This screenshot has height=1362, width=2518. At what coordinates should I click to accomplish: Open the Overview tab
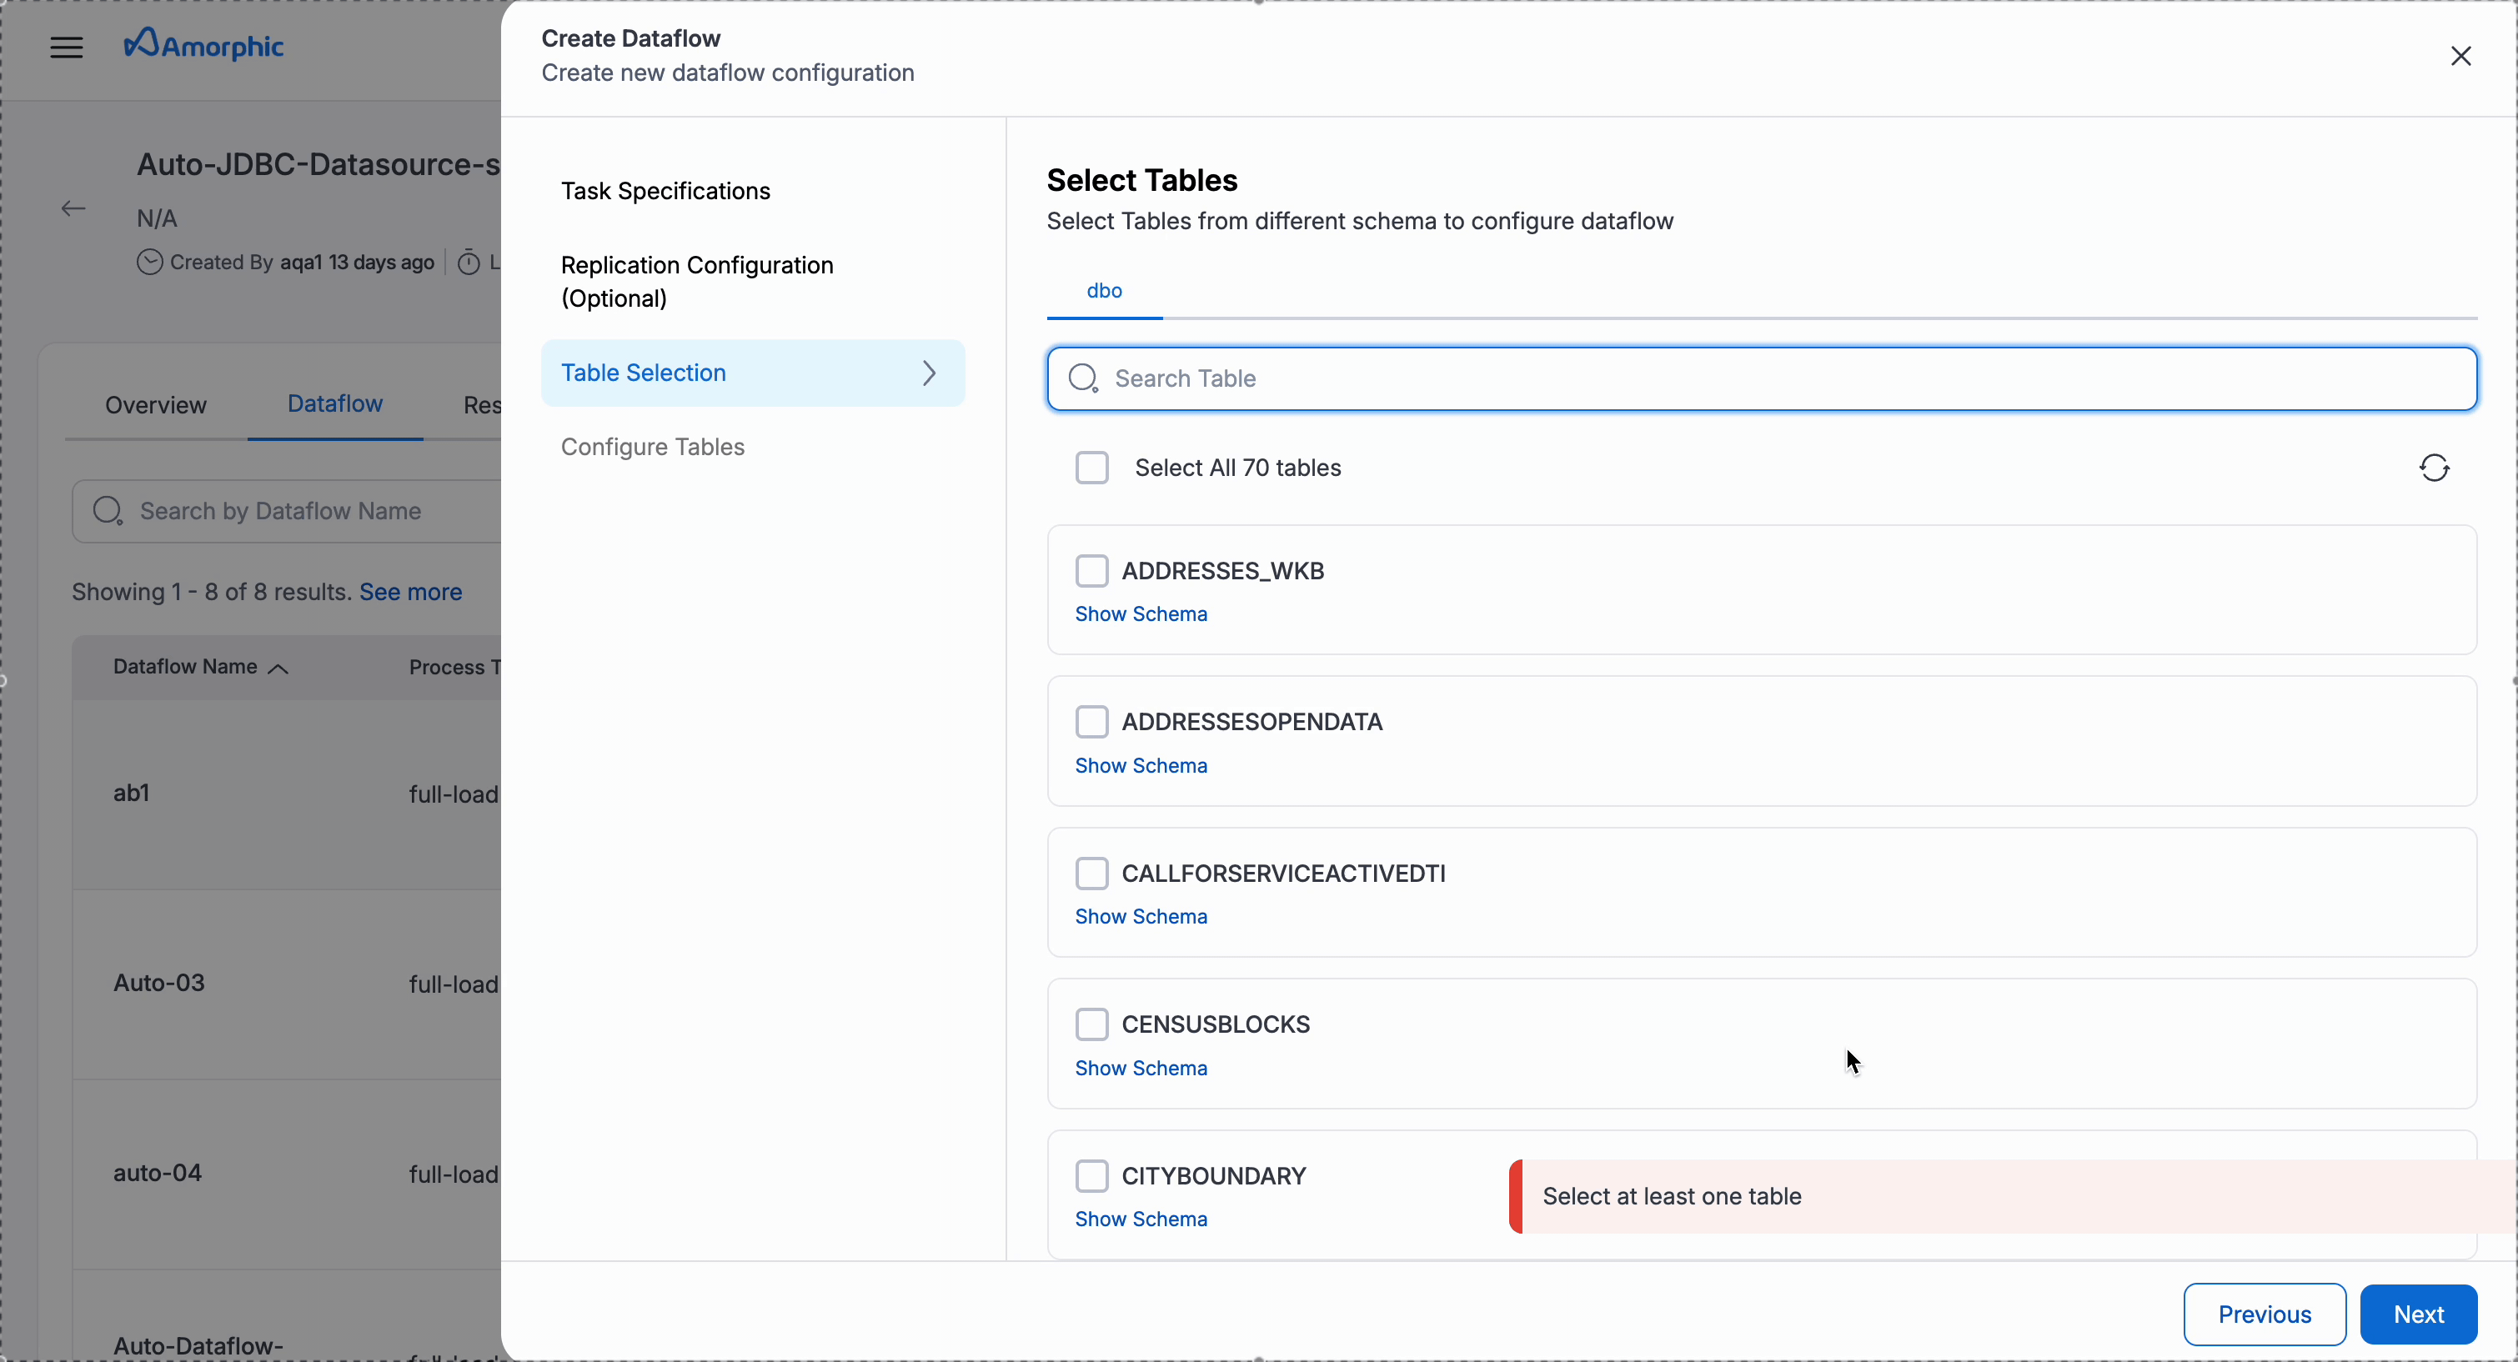[155, 404]
